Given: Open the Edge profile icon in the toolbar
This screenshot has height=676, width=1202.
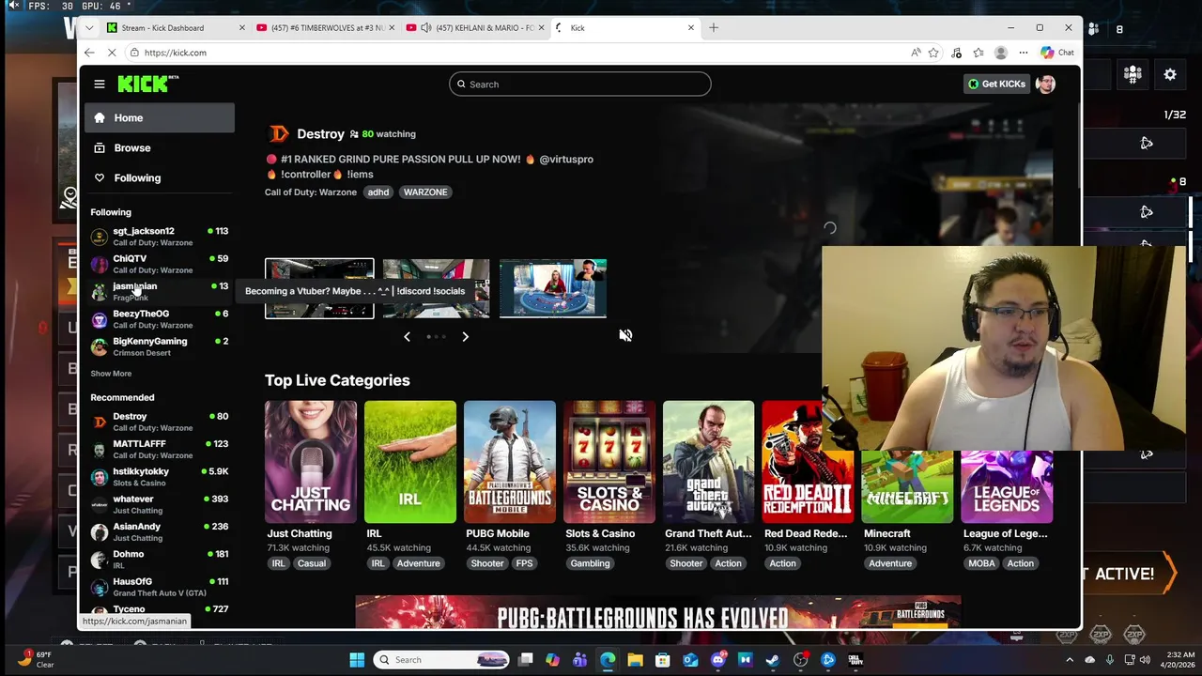Looking at the screenshot, I should click(1001, 53).
